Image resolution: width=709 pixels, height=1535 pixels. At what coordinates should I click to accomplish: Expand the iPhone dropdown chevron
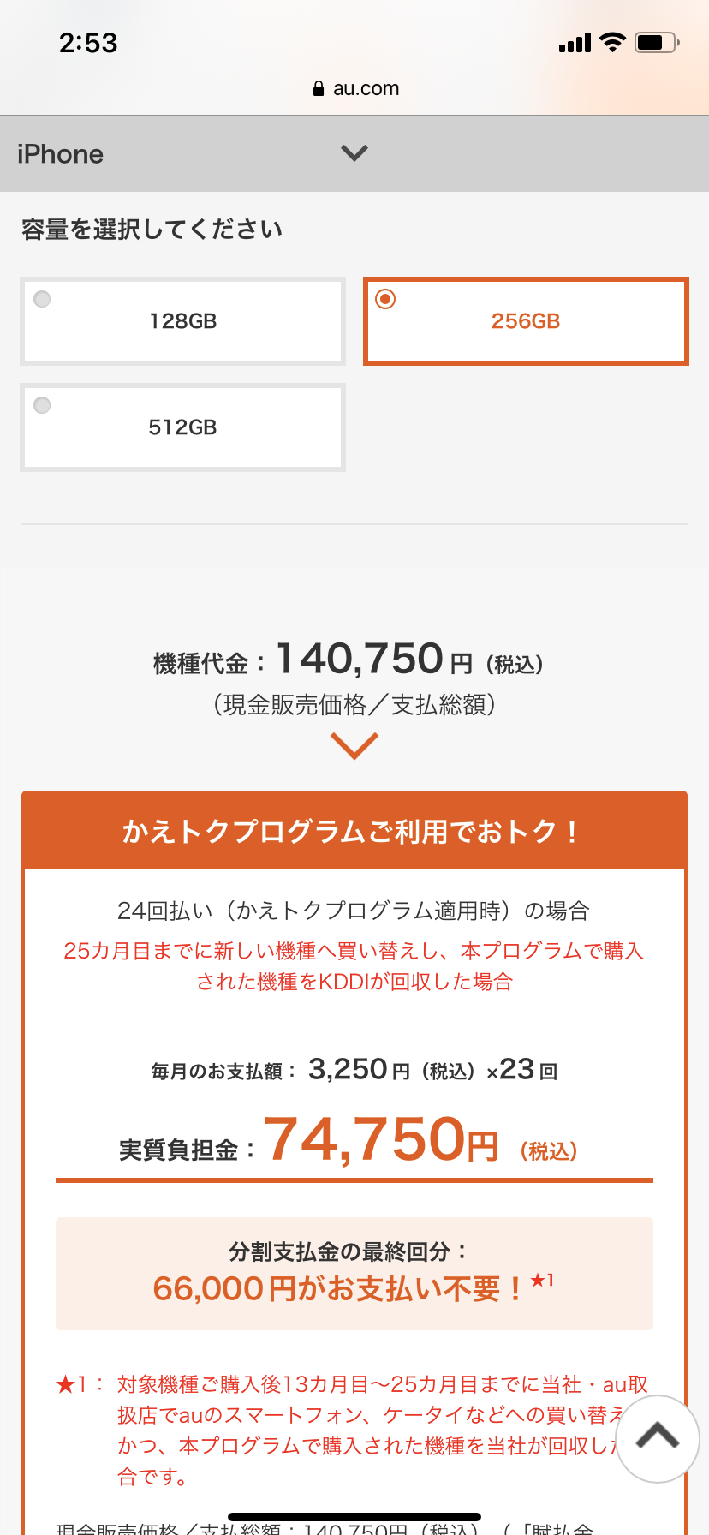pos(354,153)
